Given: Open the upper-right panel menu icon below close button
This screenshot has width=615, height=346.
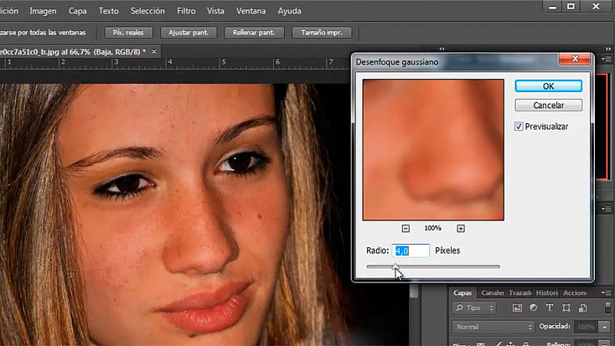Looking at the screenshot, I should [x=607, y=59].
